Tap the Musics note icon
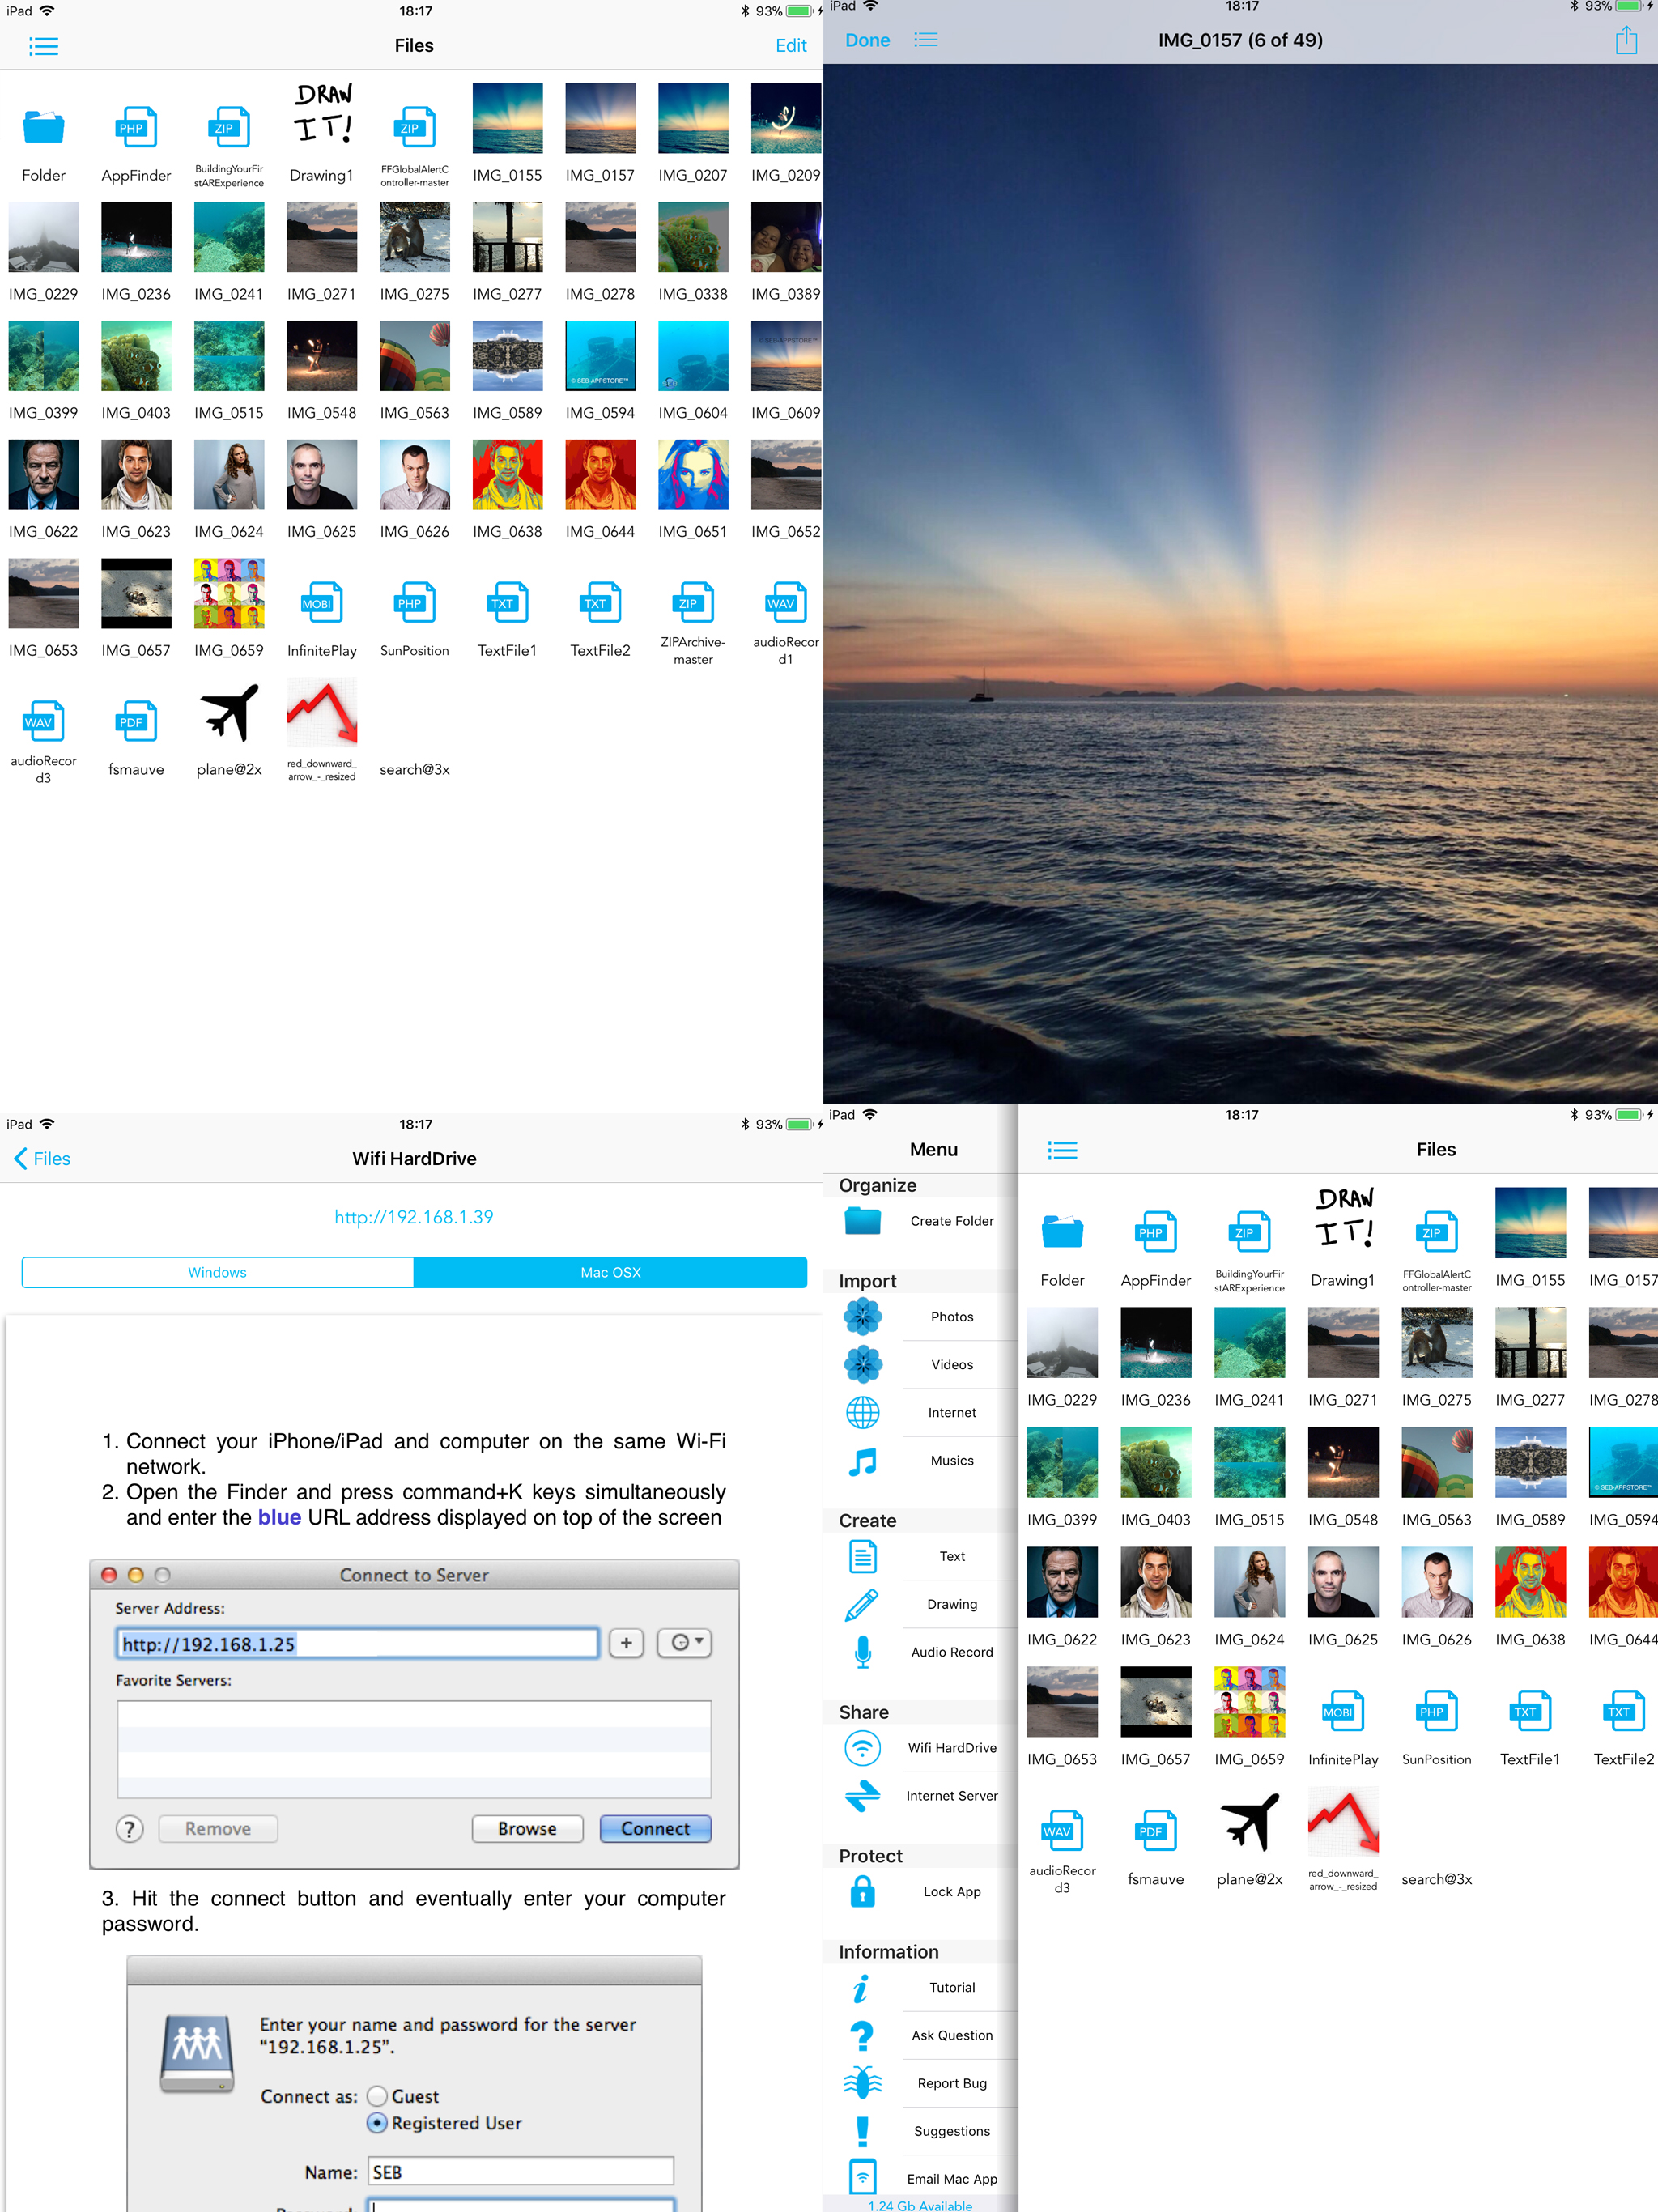Image resolution: width=1658 pixels, height=2212 pixels. (x=862, y=1461)
